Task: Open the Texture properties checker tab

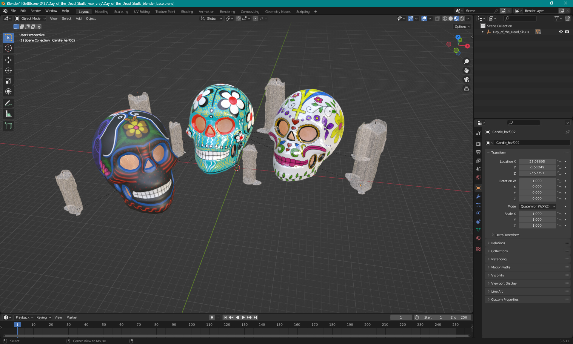Action: tap(478, 249)
